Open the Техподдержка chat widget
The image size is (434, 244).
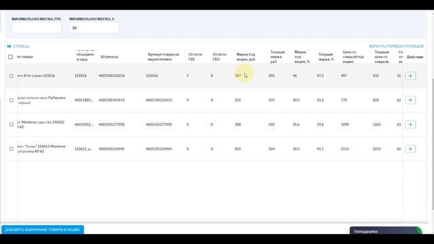coord(386,230)
